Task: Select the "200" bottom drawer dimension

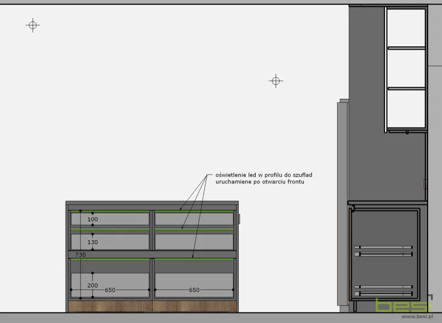Action: [x=92, y=285]
